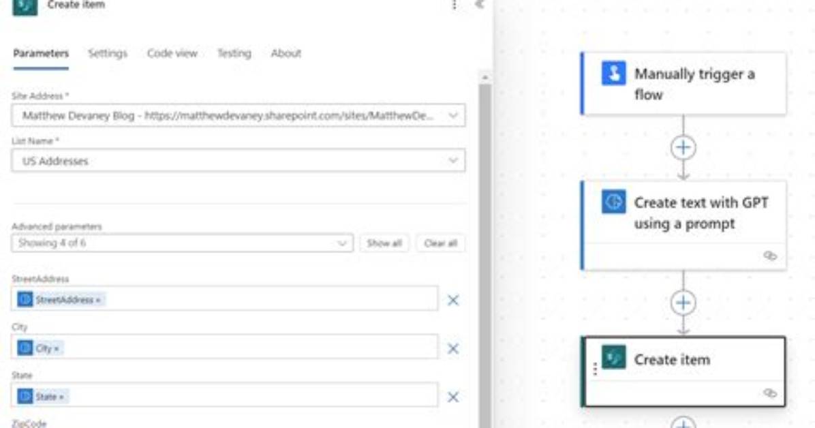
Task: Open the About tab
Action: (286, 53)
